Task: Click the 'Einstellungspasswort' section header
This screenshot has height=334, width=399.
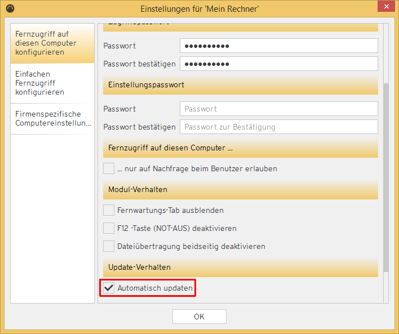Action: coord(241,85)
